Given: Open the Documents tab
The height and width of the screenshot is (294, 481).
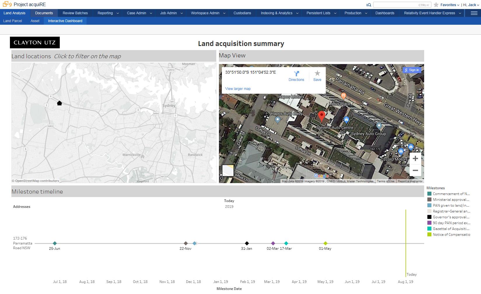Looking at the screenshot, I should tap(44, 13).
